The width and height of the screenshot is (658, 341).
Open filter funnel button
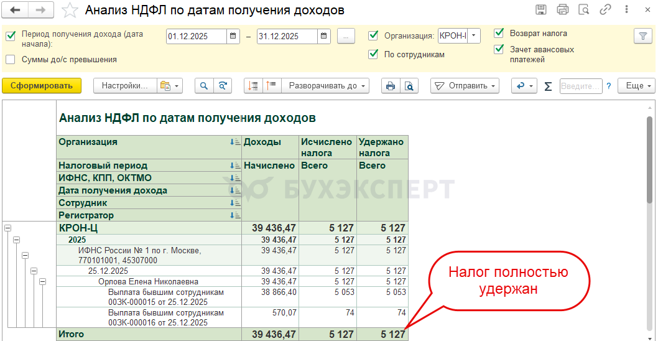[642, 36]
